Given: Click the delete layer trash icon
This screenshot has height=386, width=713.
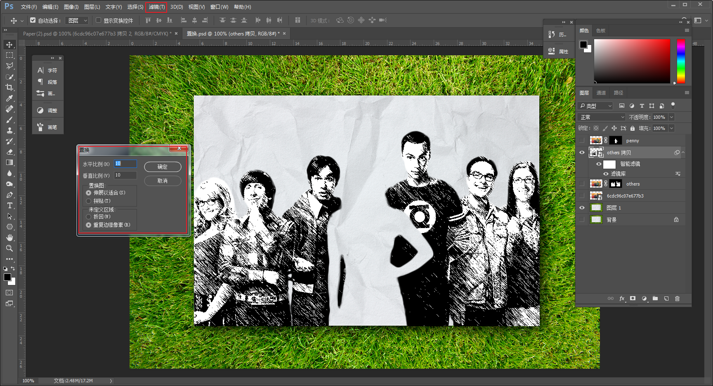Looking at the screenshot, I should 677,299.
